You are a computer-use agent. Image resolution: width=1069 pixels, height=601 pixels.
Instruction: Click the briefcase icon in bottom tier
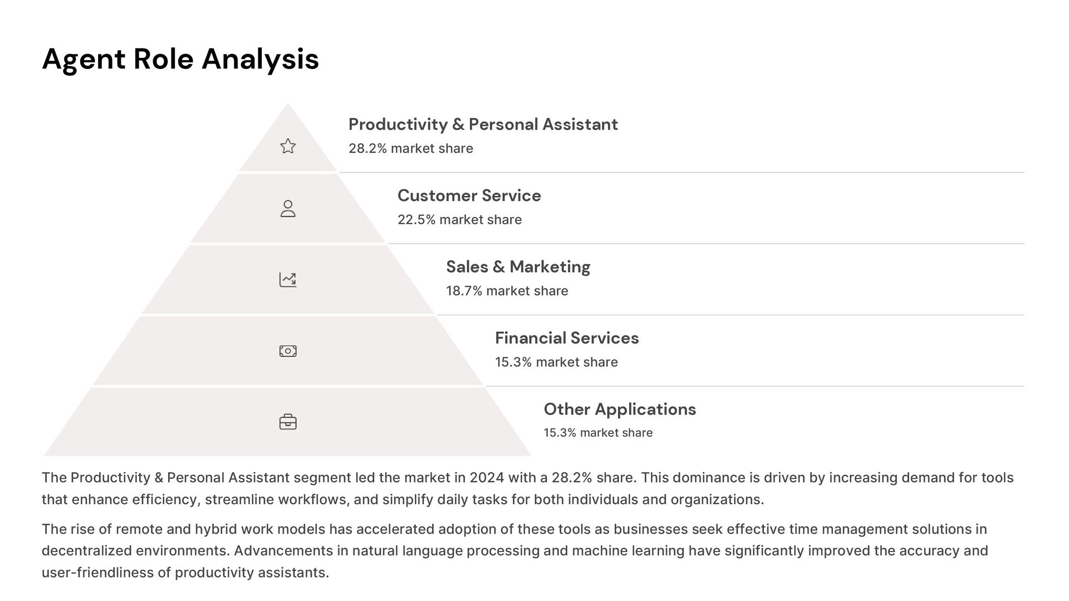pos(288,422)
